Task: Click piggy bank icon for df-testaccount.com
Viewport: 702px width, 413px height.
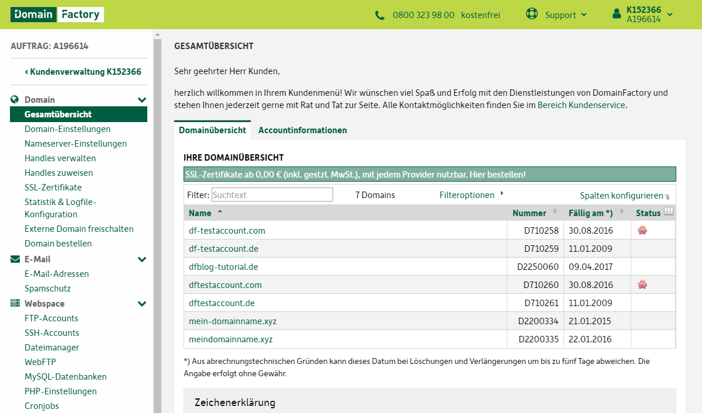Action: (x=642, y=230)
